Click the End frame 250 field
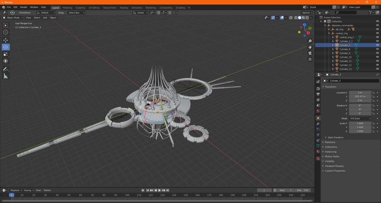381x203 pixels. click(303, 190)
